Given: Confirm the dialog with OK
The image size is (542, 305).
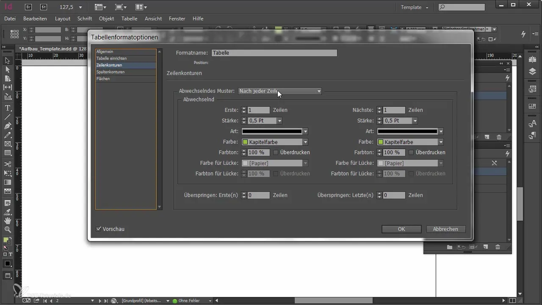Looking at the screenshot, I should click(401, 229).
